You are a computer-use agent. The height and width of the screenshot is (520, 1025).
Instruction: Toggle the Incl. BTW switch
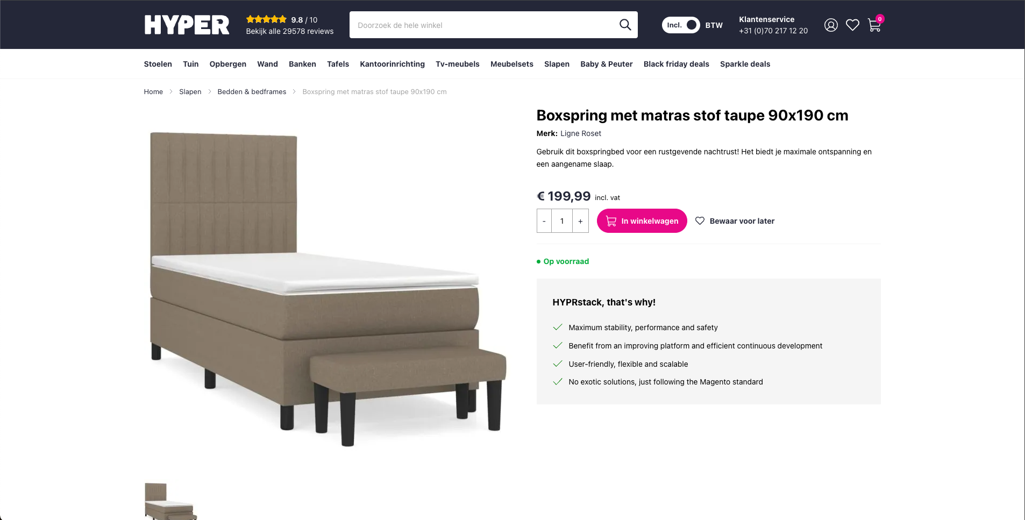(681, 25)
